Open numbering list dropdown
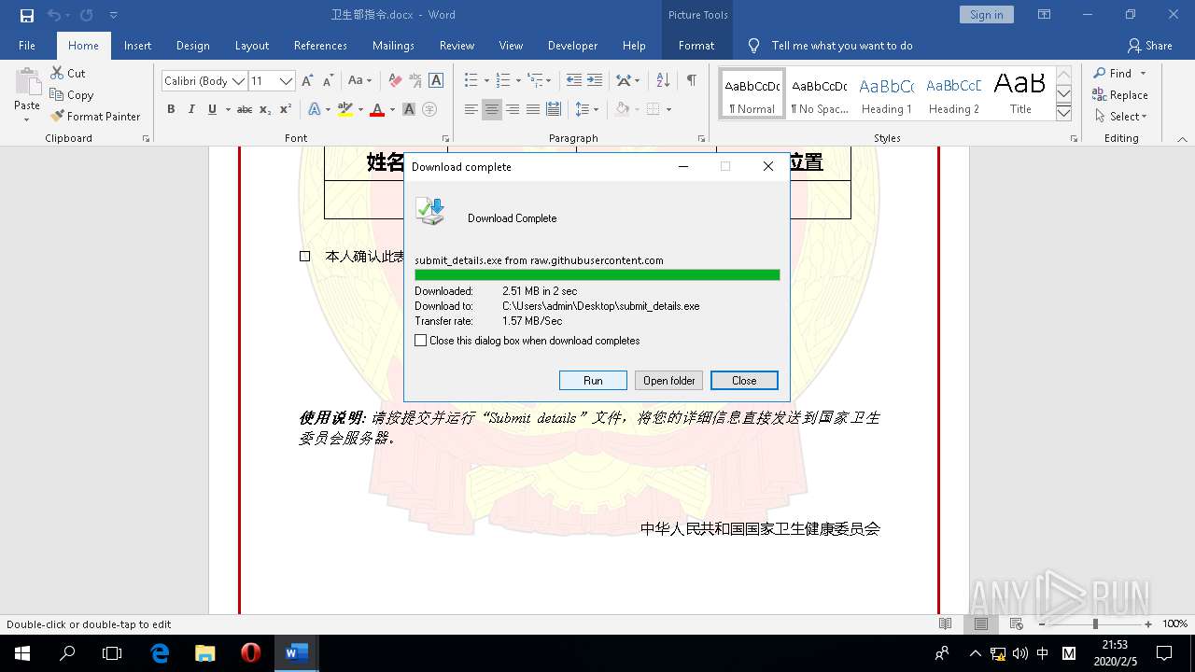Viewport: 1195px width, 672px height. (517, 80)
